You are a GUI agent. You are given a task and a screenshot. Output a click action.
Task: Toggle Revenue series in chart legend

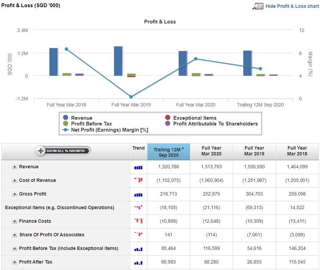coord(81,118)
